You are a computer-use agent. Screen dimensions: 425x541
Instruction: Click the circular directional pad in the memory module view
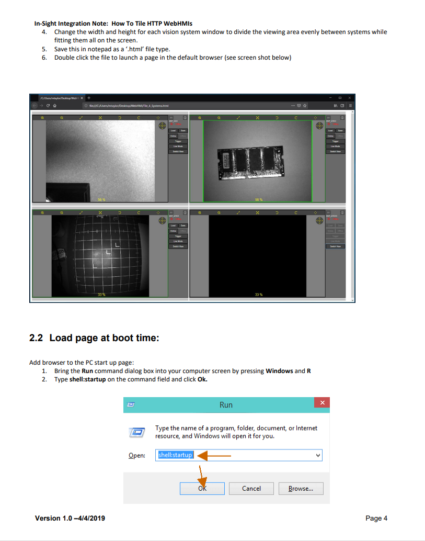pos(319,127)
